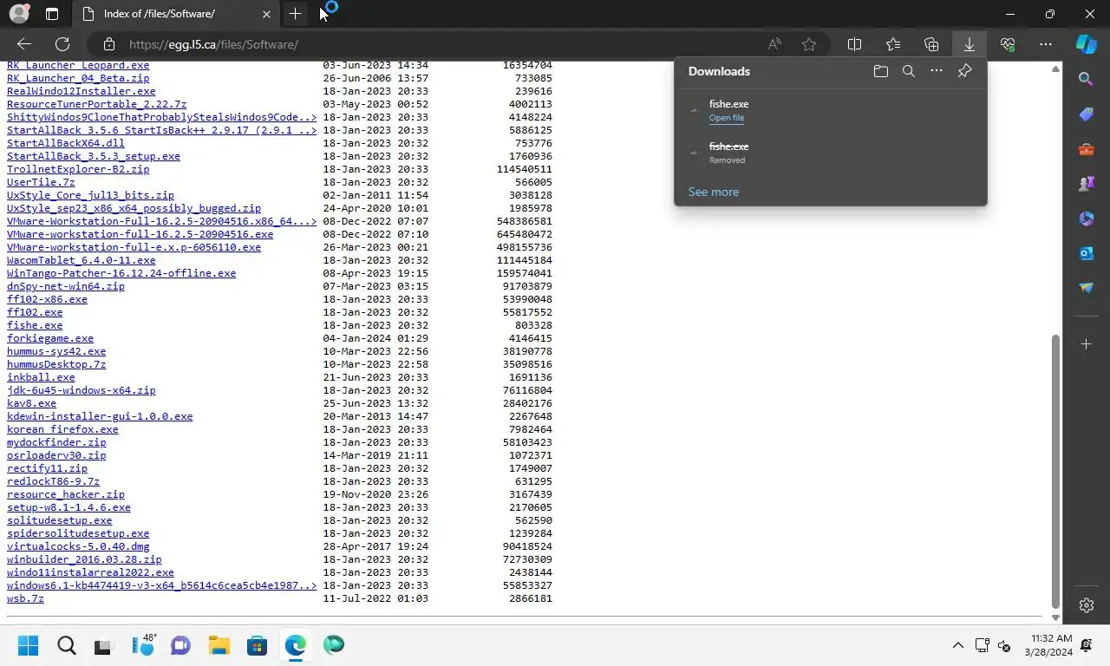Open sidebar Tools briefcase icon
Screen dimensions: 1110x666
click(1087, 149)
